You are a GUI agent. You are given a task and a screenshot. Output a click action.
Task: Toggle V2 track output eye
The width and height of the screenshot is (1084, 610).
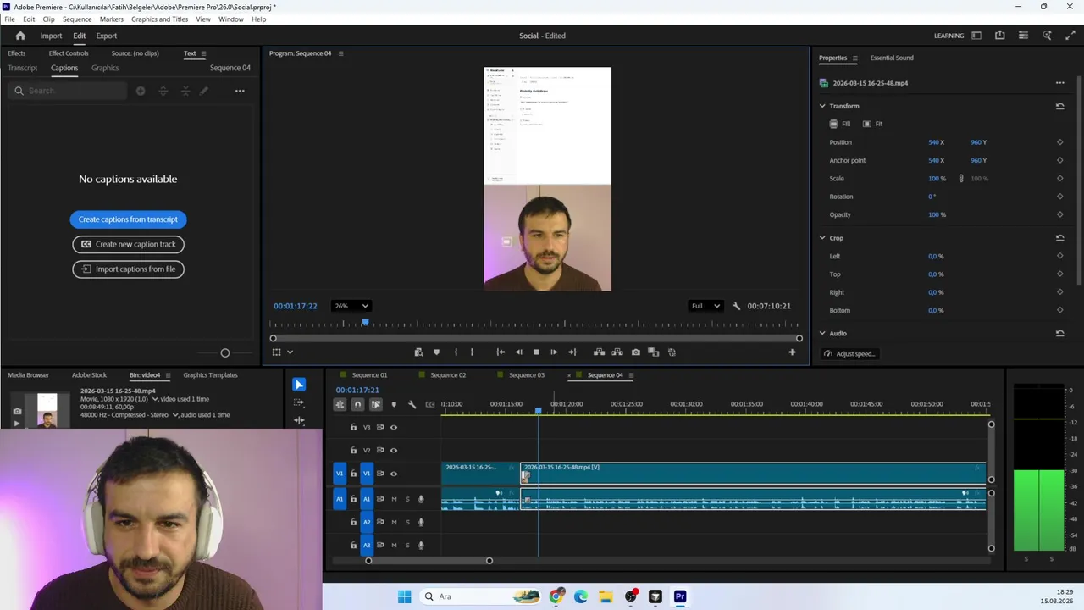pos(394,450)
